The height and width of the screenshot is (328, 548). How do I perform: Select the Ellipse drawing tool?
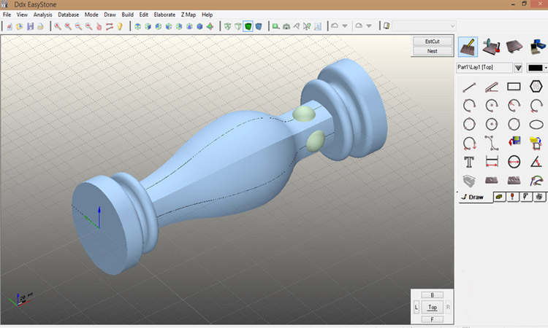pyautogui.click(x=536, y=125)
